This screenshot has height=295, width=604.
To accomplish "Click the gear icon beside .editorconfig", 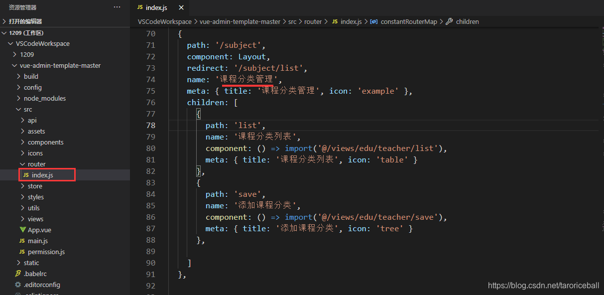I will coord(18,285).
